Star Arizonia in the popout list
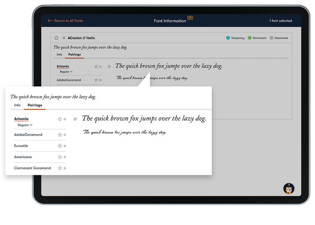 point(60,119)
